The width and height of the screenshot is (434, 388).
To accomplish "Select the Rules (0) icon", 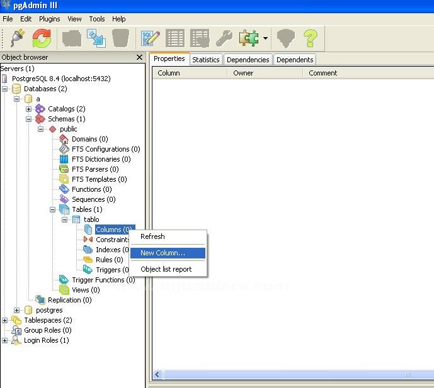I will tap(88, 260).
